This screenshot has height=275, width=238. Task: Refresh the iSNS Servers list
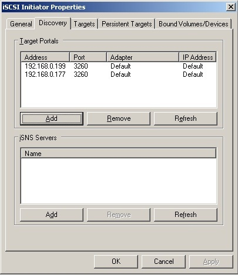pyautogui.click(x=186, y=215)
